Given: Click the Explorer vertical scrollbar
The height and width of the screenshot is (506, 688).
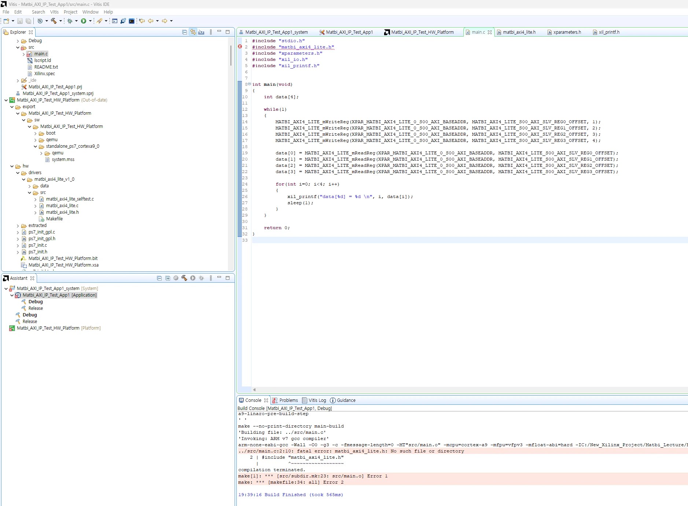Looking at the screenshot, I should [231, 55].
